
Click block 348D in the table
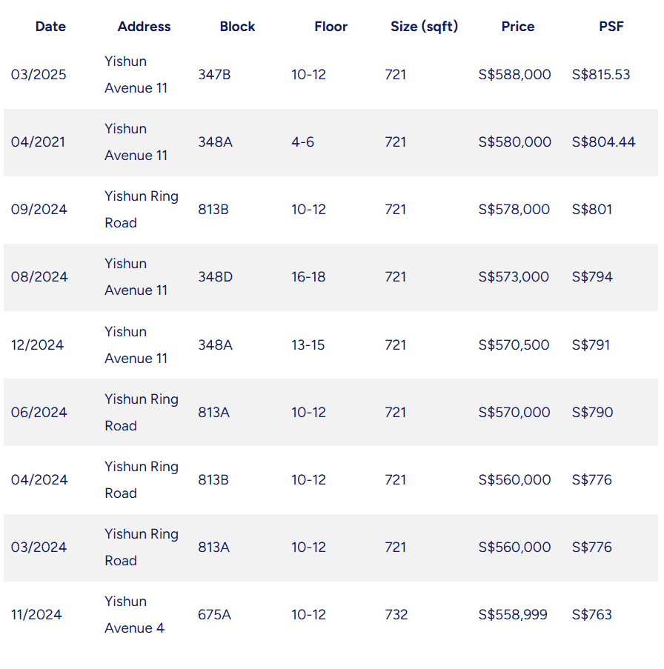(x=215, y=277)
